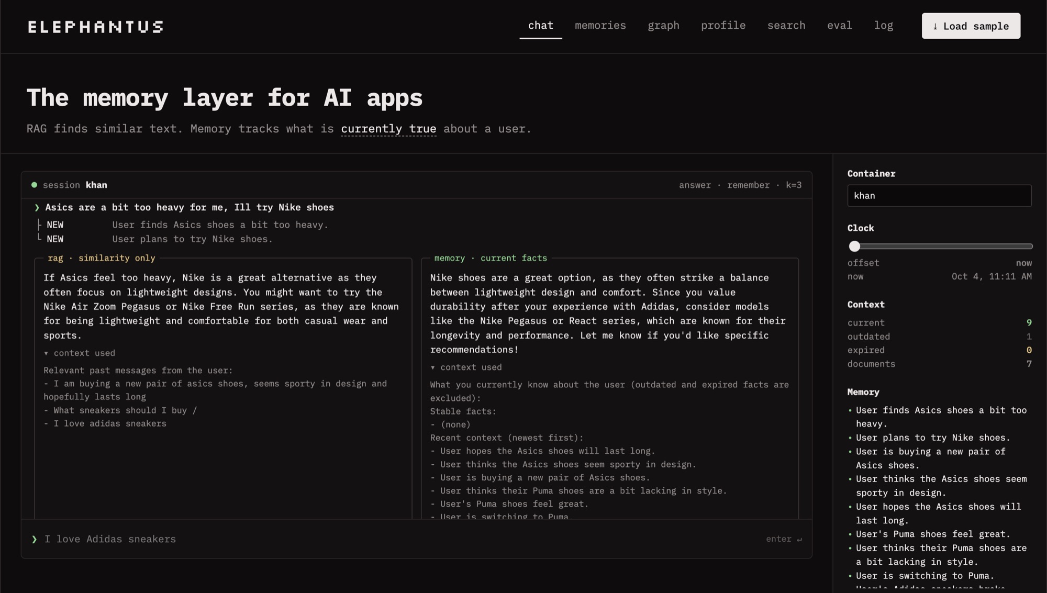Select memory 'User plans to try Nike shoes.'
The width and height of the screenshot is (1047, 593).
pos(933,438)
